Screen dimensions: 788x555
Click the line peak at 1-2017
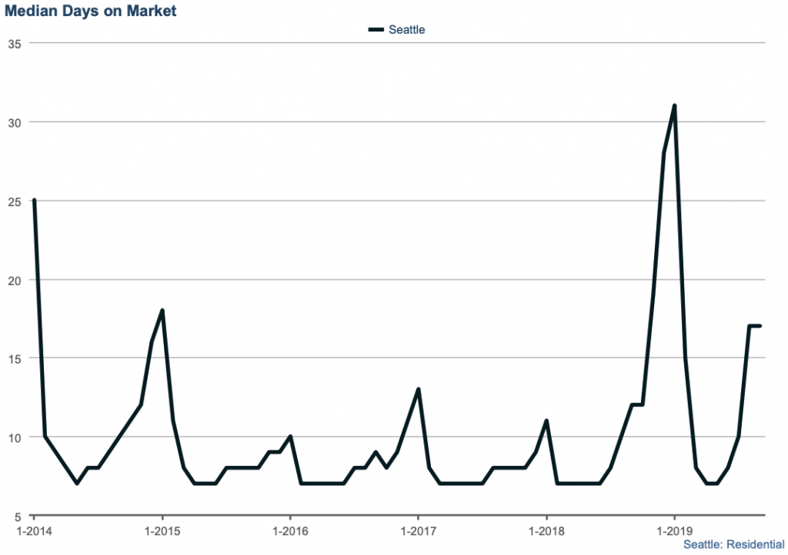tap(418, 389)
